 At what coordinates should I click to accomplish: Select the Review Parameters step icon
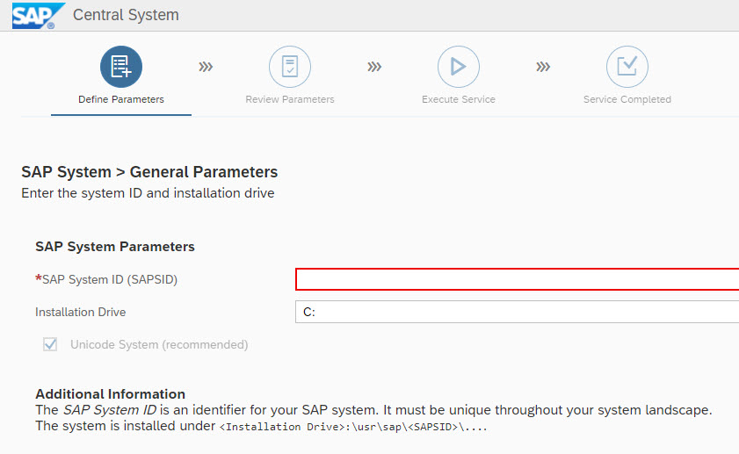[290, 67]
